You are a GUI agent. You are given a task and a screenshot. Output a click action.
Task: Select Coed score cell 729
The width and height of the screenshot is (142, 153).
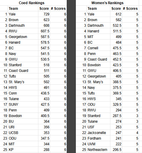(x=44, y=14)
